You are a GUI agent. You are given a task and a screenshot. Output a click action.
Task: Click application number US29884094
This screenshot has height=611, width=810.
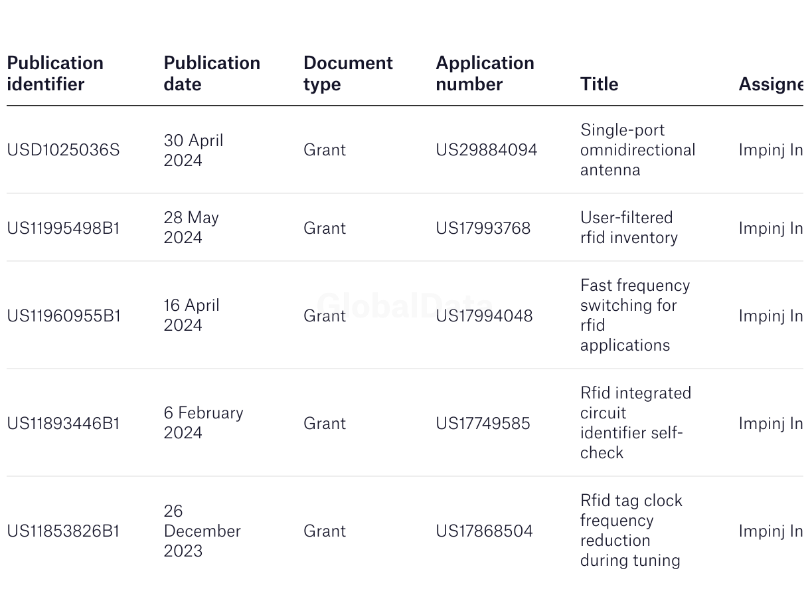point(486,150)
